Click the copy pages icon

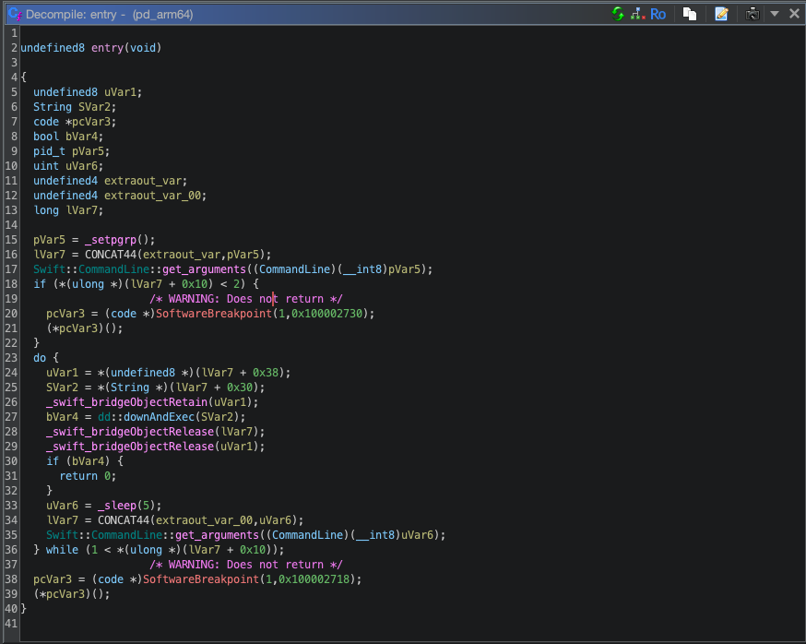click(x=690, y=14)
